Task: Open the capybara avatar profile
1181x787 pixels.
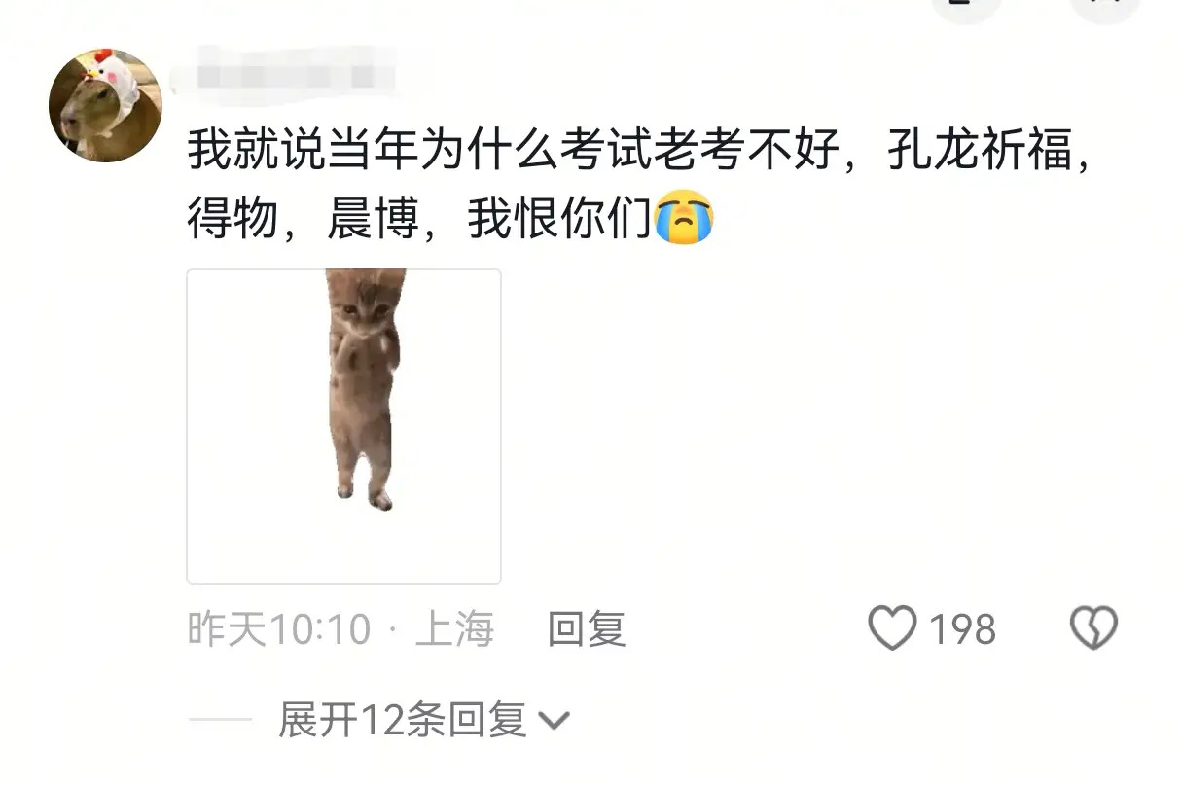Action: pos(105,105)
